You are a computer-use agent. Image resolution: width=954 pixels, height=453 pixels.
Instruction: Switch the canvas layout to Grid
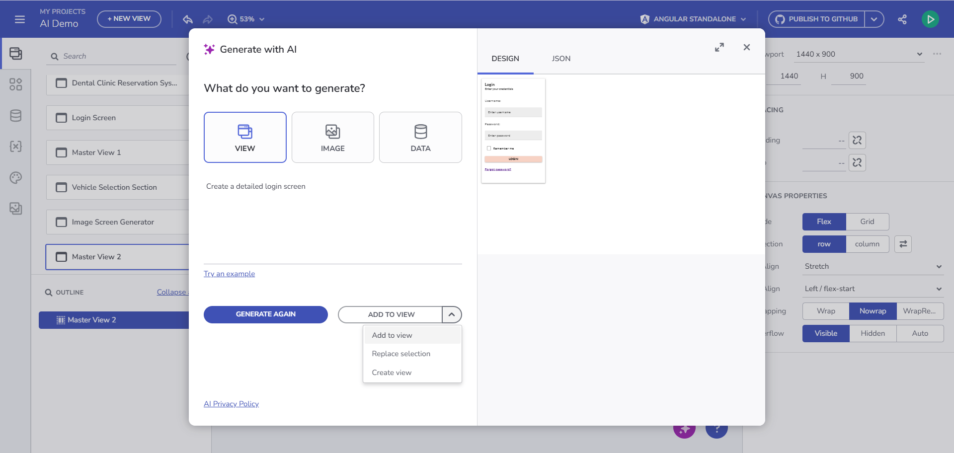(x=867, y=222)
